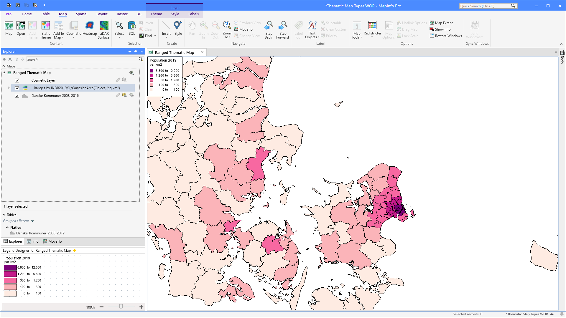566x318 pixels.
Task: Select the Label Tool
Action: 298,29
